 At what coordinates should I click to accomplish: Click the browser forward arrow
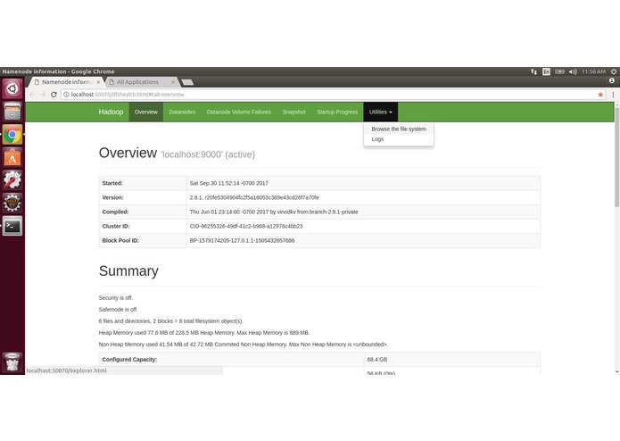[x=43, y=95]
